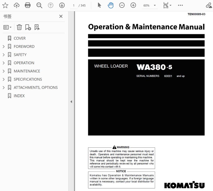Delete selected bookmark with trash icon
The height and width of the screenshot is (191, 213).
[x=19, y=27]
